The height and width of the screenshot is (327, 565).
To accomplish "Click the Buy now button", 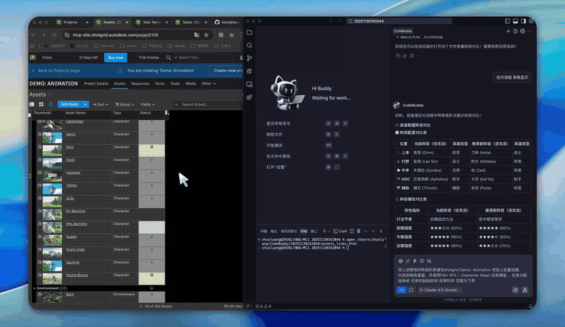I will point(116,58).
